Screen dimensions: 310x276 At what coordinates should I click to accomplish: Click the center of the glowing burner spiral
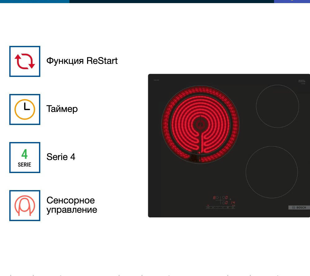[200, 124]
